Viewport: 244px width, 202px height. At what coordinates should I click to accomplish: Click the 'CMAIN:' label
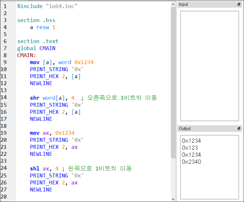(27, 55)
